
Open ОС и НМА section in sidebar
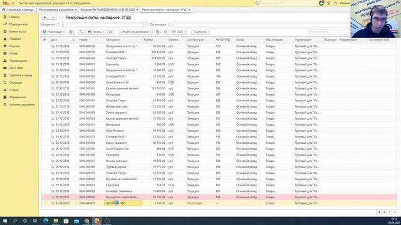pos(16,68)
